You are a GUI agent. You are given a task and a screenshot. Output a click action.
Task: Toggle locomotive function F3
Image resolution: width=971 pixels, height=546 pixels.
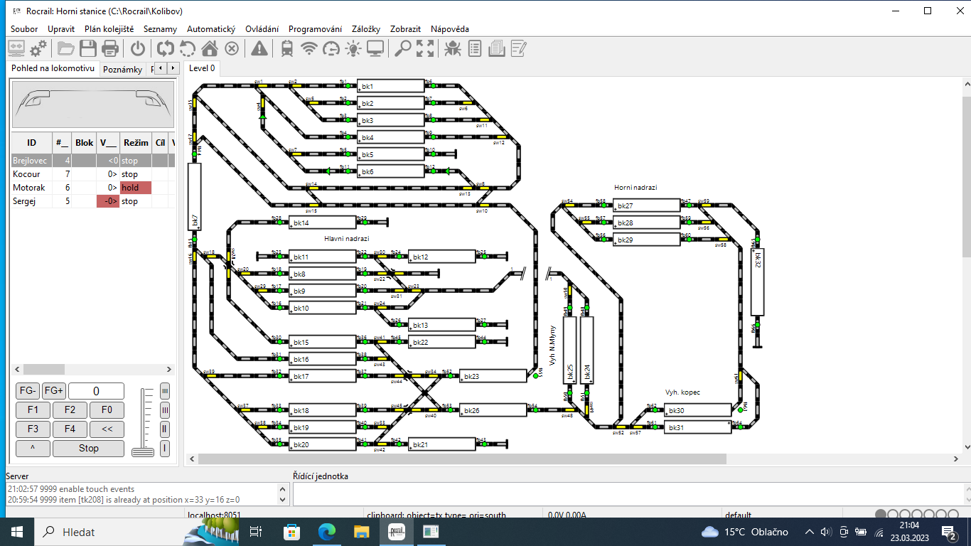[x=33, y=429]
